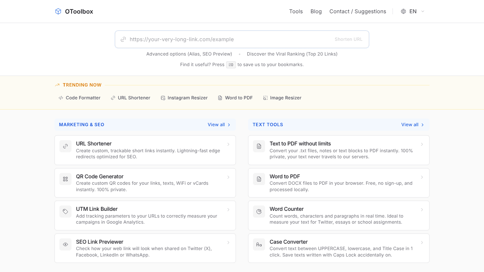View all Text Tools
The width and height of the screenshot is (484, 272).
point(413,125)
